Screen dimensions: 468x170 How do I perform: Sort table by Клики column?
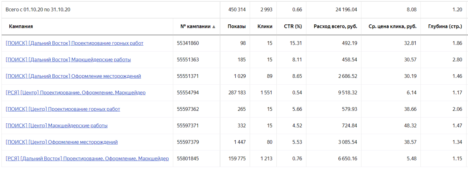click(x=265, y=26)
